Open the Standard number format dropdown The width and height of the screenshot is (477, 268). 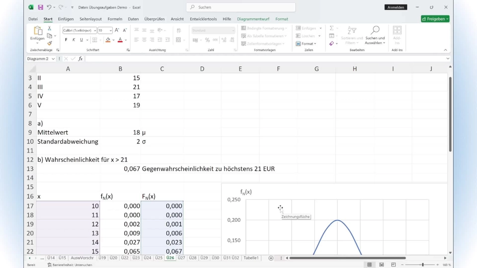[x=233, y=30]
